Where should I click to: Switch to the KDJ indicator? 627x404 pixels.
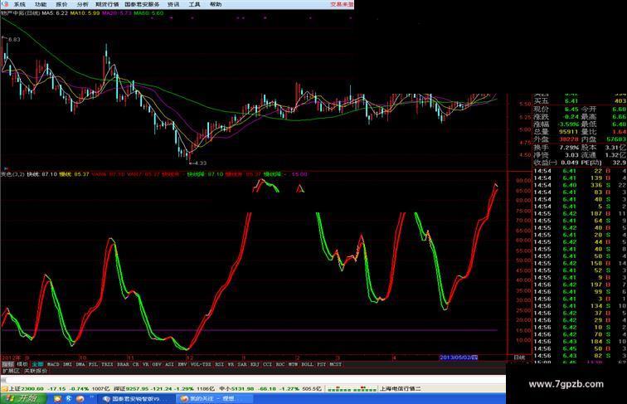[x=255, y=364]
